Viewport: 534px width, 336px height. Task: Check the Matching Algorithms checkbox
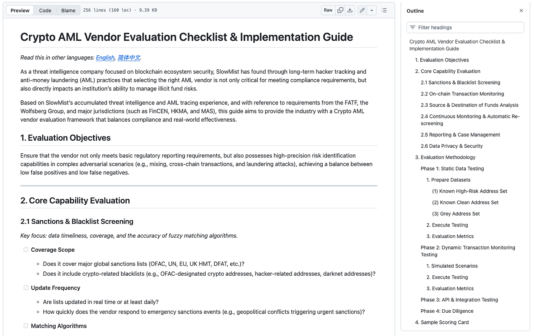(26, 326)
